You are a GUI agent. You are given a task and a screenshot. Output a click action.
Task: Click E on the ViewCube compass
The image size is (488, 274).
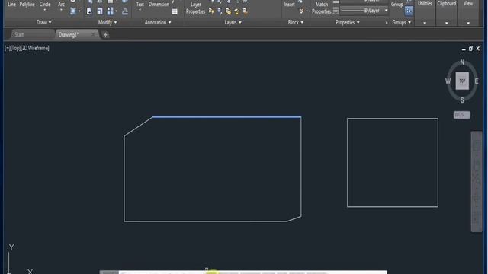(477, 81)
